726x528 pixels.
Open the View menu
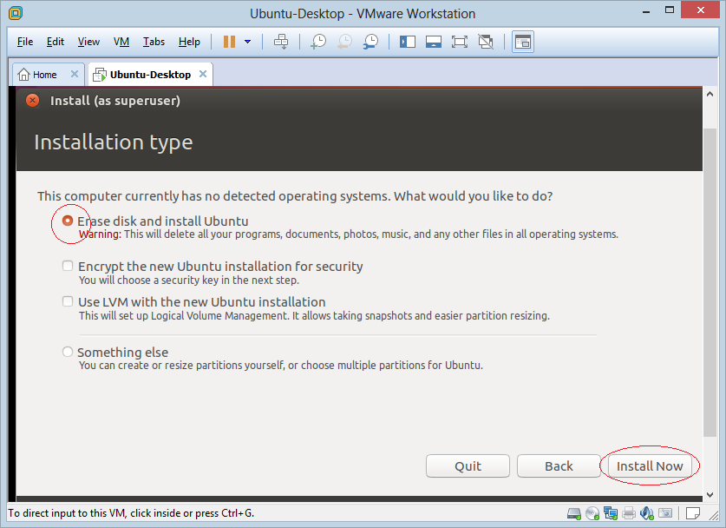(88, 42)
